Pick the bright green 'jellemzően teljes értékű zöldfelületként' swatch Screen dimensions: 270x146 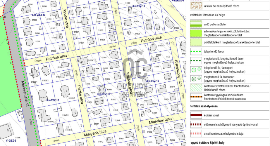pyautogui.click(x=195, y=33)
